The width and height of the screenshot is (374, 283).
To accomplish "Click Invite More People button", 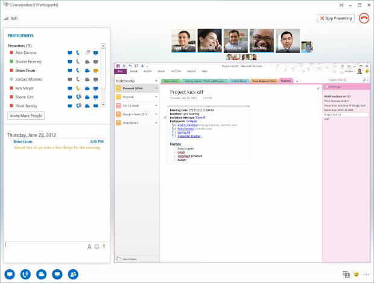I will tap(26, 116).
